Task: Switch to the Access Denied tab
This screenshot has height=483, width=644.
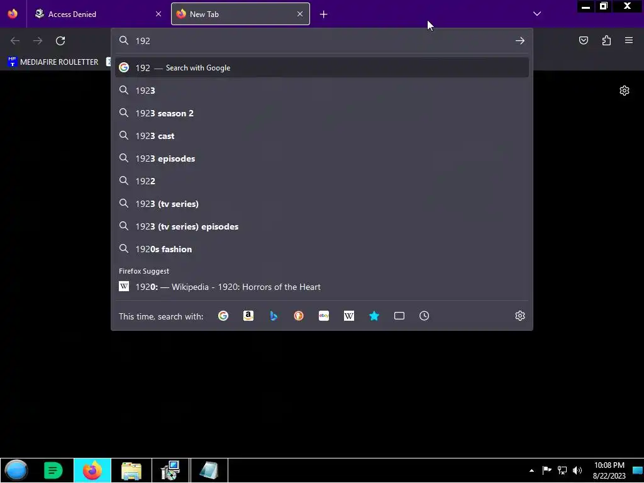Action: coord(97,14)
